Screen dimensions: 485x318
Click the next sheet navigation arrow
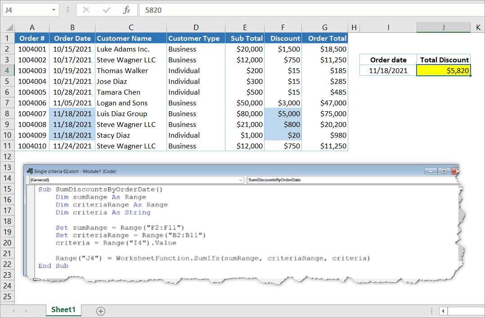coord(26,311)
